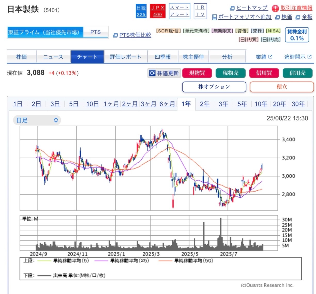316x294 pixels.
Task: Open the Smart Alert icon
Action: click(x=179, y=11)
